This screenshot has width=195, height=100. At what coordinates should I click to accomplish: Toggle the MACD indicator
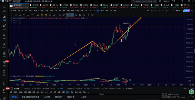pos(90,89)
